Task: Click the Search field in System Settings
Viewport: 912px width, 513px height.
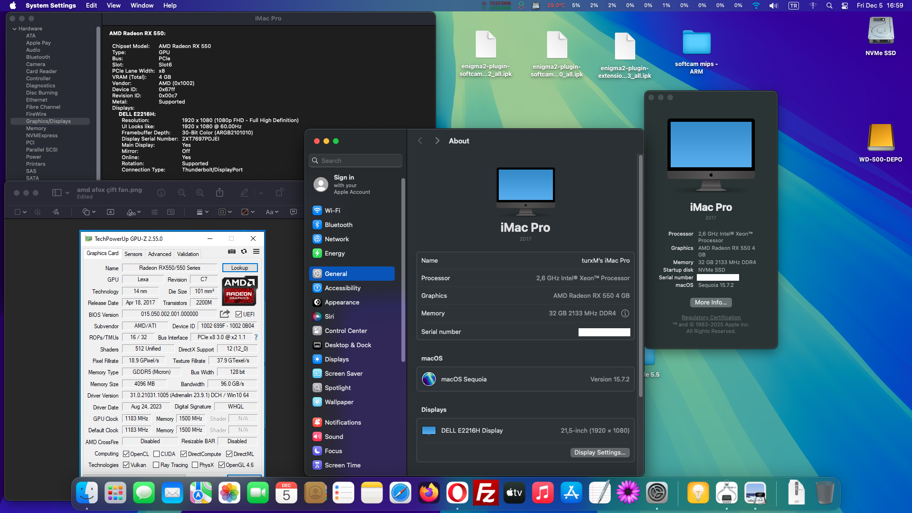Action: click(355, 161)
